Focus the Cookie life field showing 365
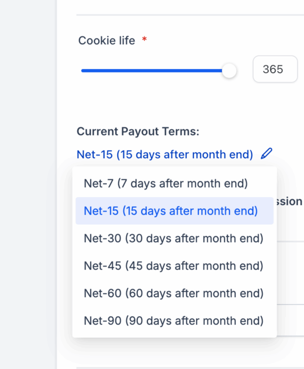This screenshot has height=369, width=304. (x=275, y=69)
